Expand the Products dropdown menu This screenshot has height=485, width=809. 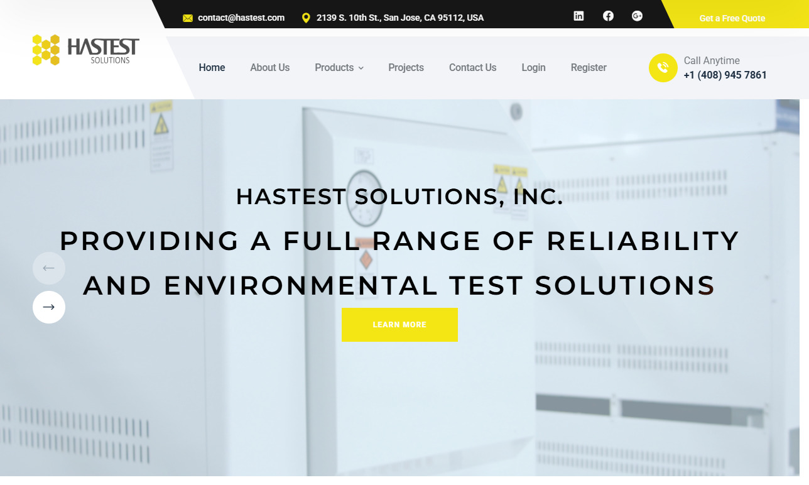click(x=334, y=67)
